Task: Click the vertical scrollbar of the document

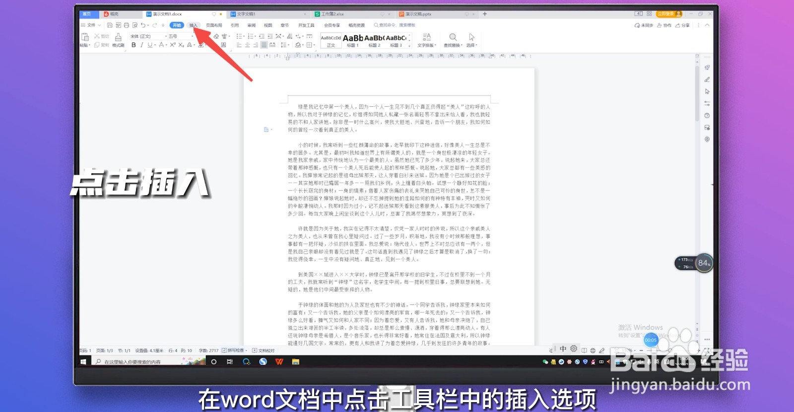Action: [697, 94]
